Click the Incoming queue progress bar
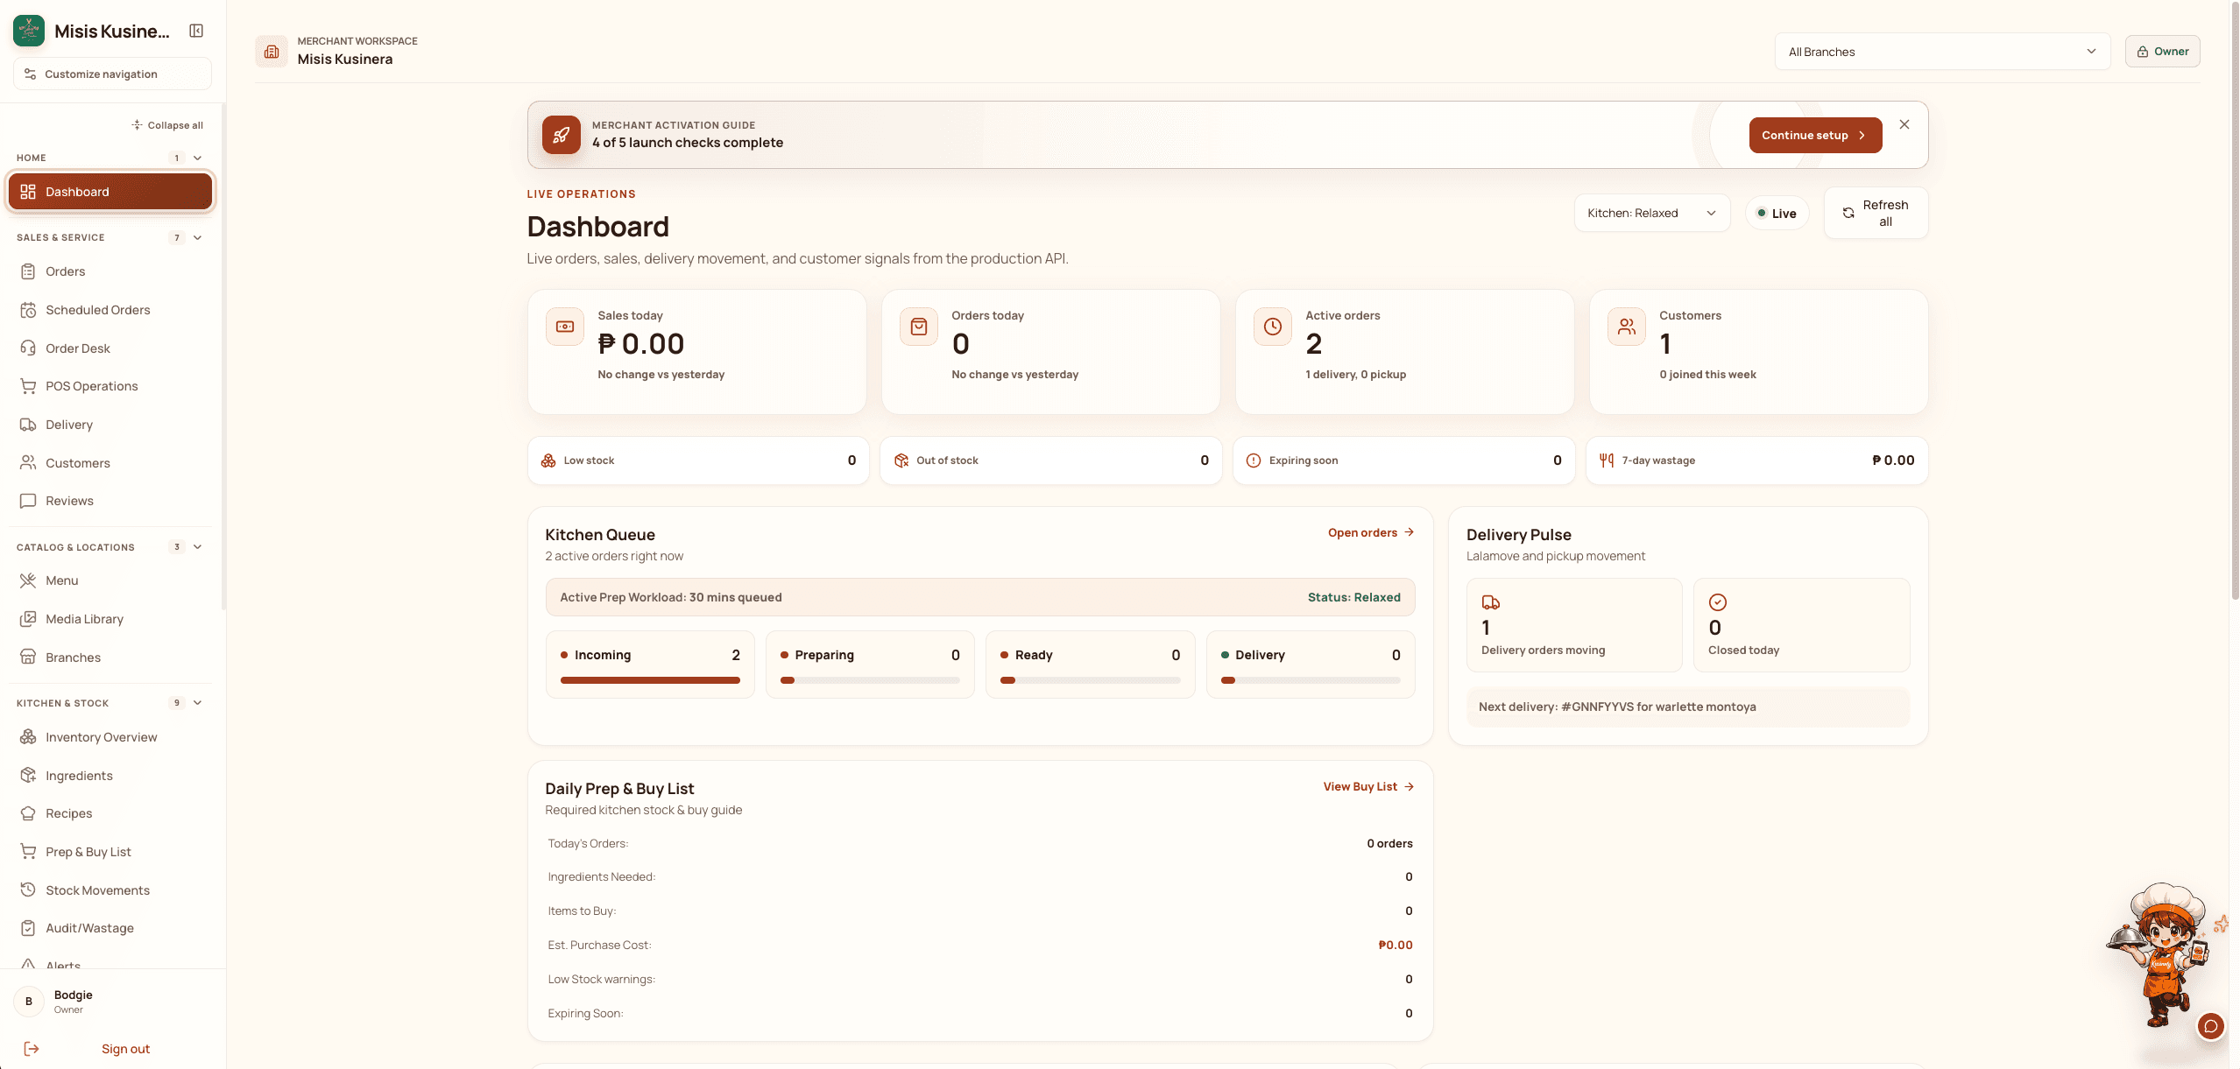Viewport: 2240px width, 1069px height. 650,680
